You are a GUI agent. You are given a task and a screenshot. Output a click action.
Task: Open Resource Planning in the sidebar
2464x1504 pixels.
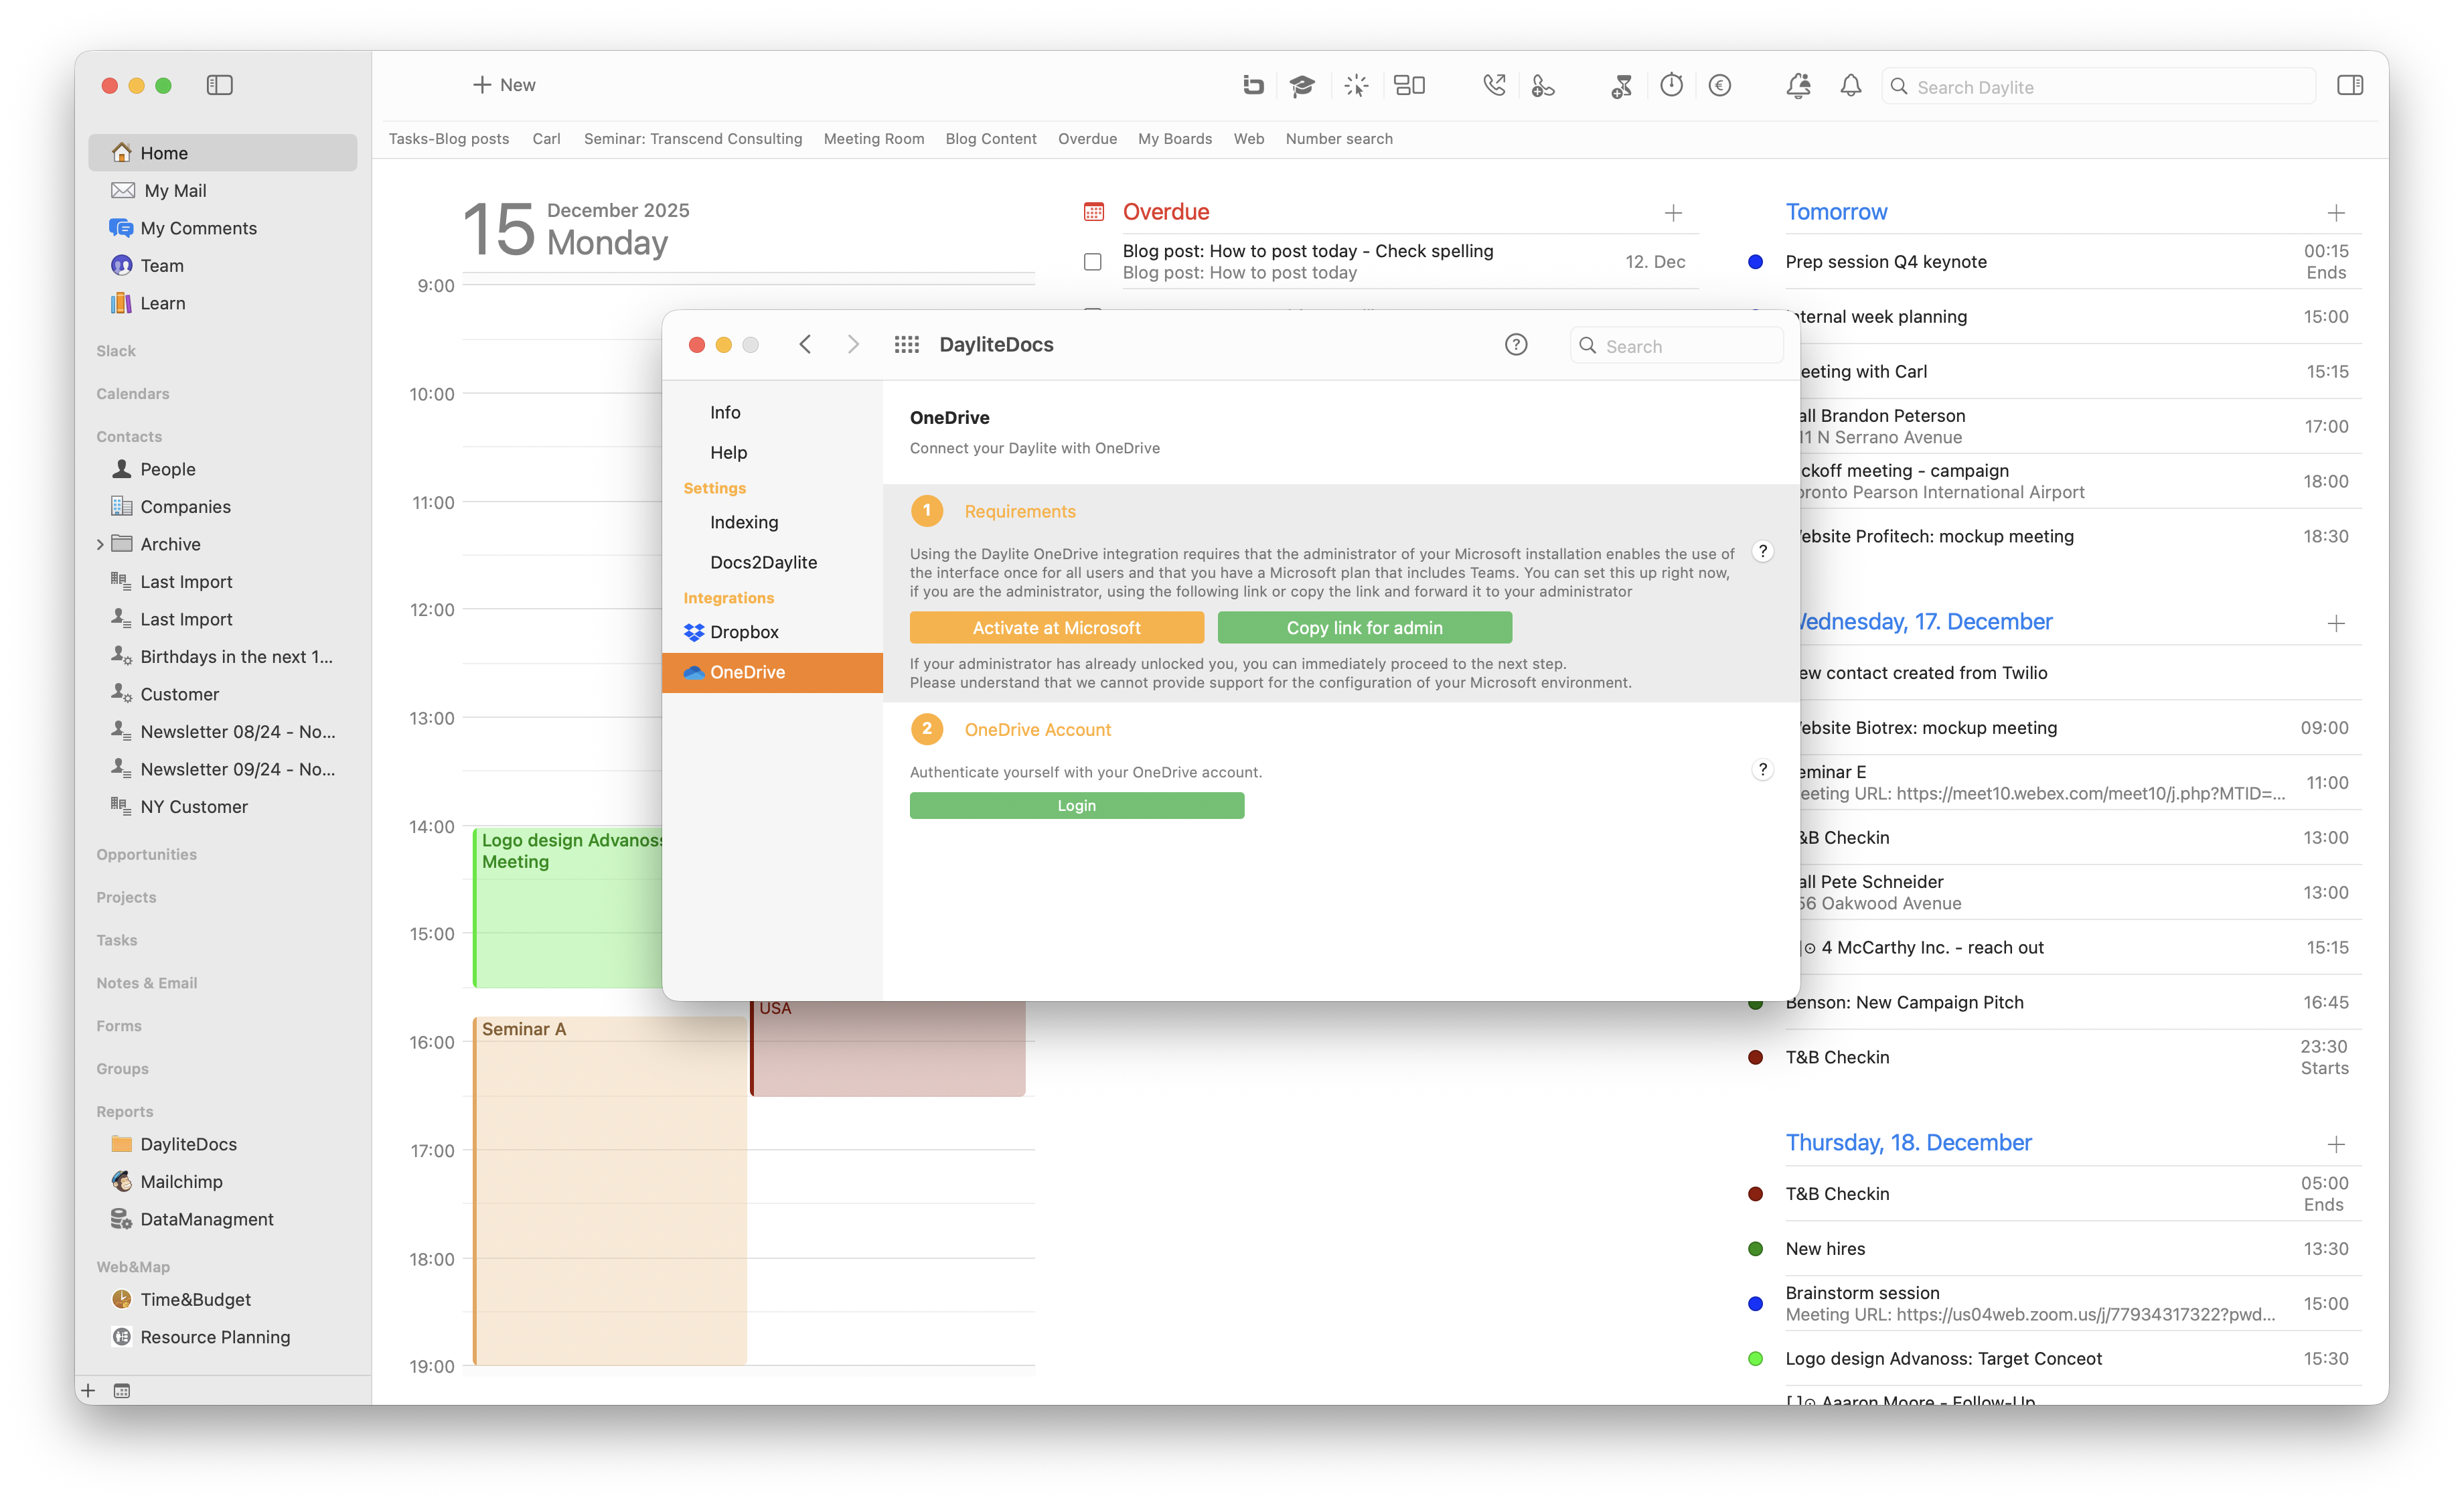(222, 1337)
